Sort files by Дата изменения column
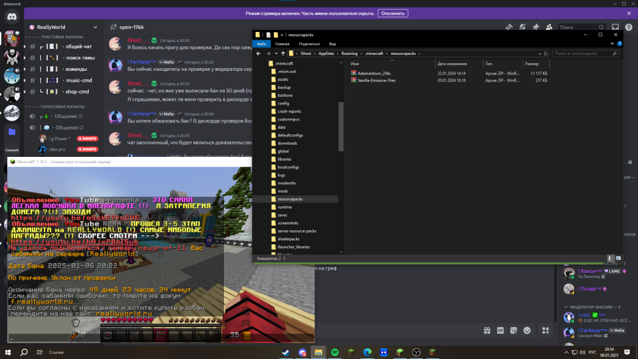 tap(459, 63)
